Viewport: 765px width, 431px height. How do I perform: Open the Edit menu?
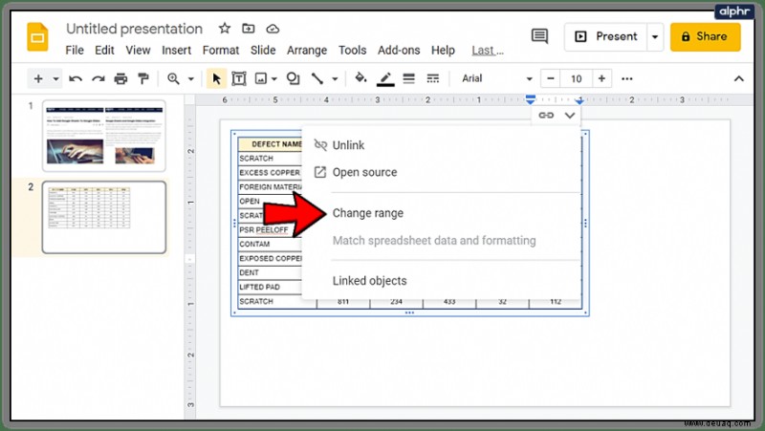(x=104, y=51)
